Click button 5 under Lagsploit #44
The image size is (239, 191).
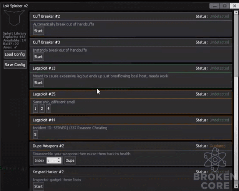pyautogui.click(x=35, y=135)
